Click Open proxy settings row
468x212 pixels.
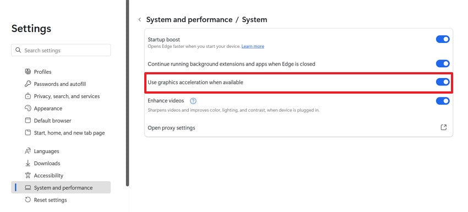(x=298, y=128)
